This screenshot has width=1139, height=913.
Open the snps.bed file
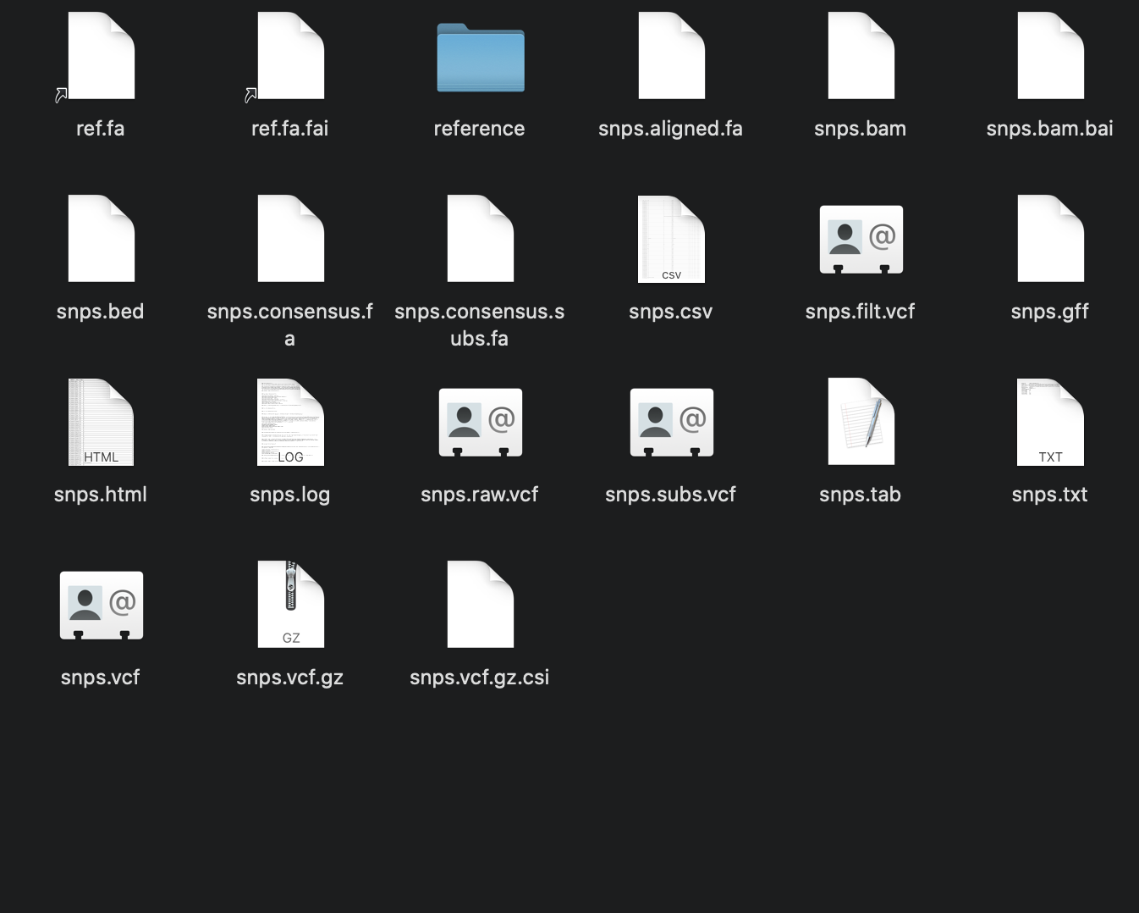pos(100,238)
